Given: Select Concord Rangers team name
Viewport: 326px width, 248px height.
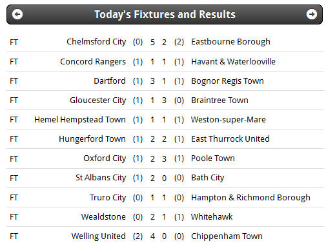Looking at the screenshot, I should tap(93, 62).
